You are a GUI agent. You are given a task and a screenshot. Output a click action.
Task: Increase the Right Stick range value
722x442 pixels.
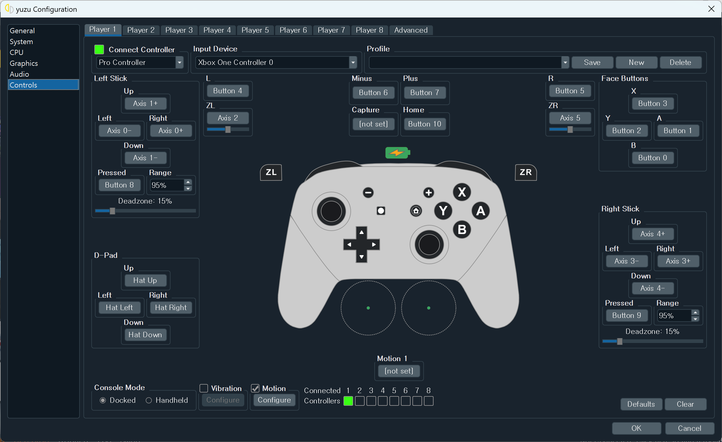pos(695,312)
